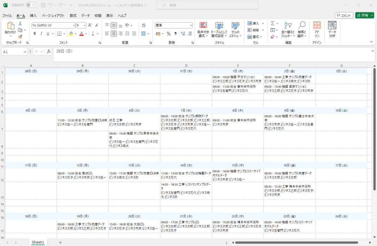Apply Bold formatting
The height and width of the screenshot is (246, 377).
tap(35, 34)
